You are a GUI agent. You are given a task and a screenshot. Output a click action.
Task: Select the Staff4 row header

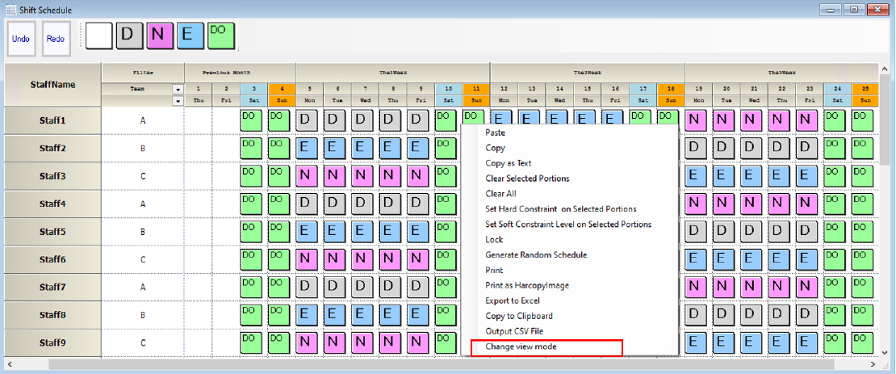pos(53,204)
